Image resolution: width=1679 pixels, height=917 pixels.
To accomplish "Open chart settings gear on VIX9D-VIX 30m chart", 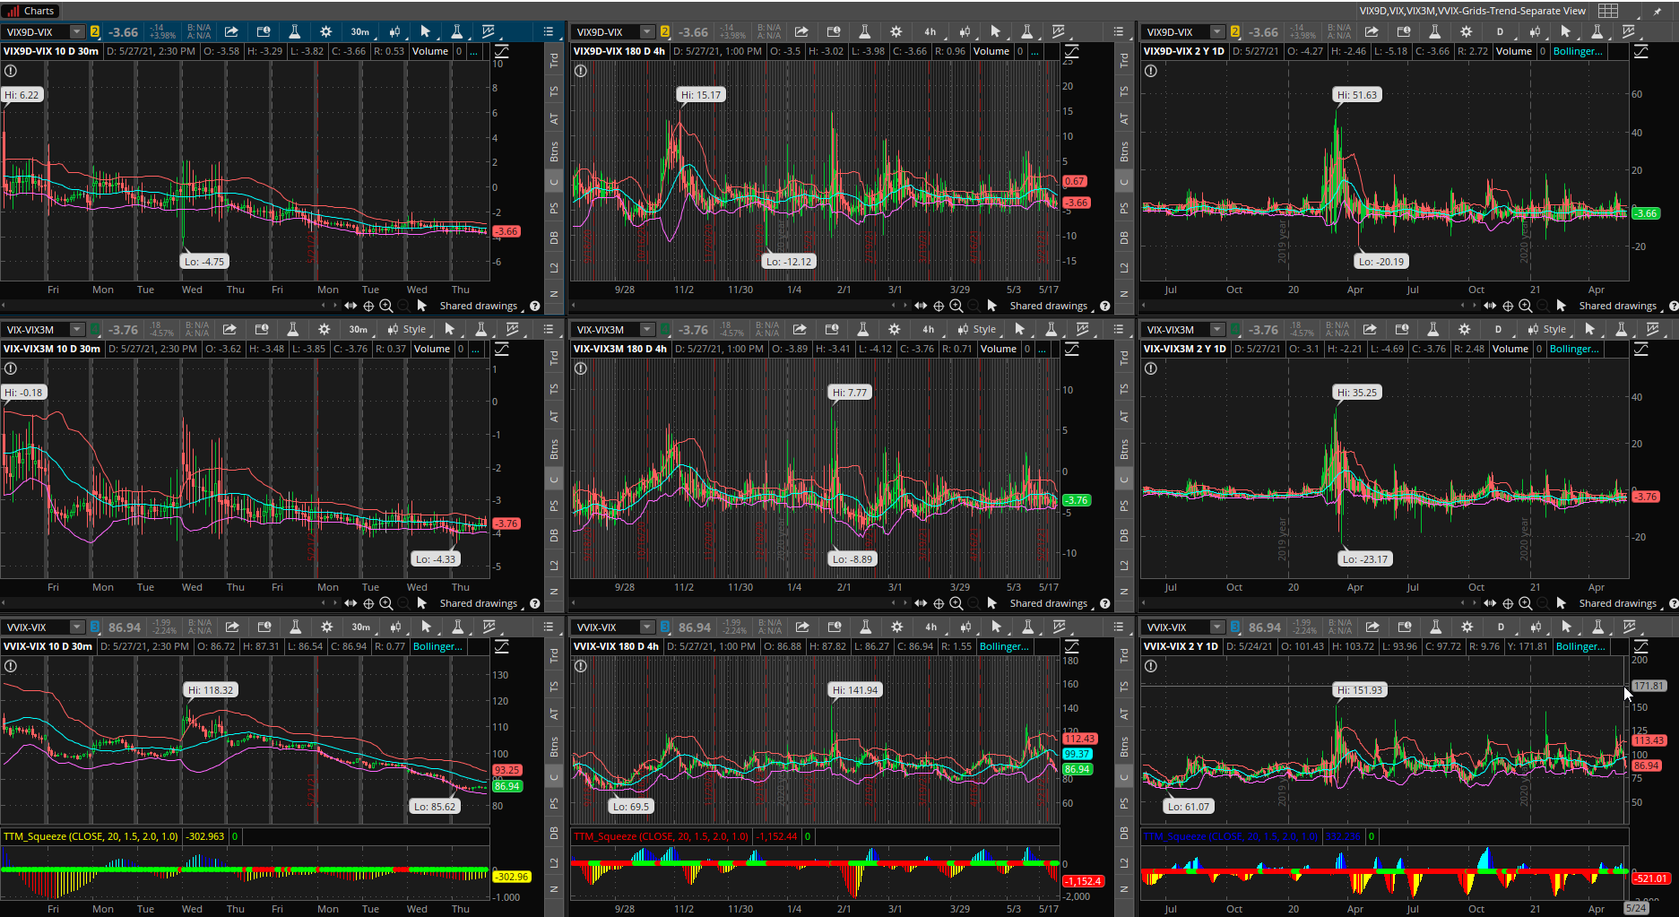I will tap(325, 31).
